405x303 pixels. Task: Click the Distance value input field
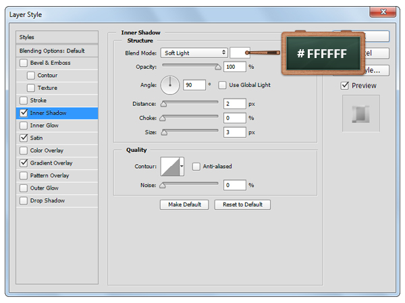coord(234,104)
